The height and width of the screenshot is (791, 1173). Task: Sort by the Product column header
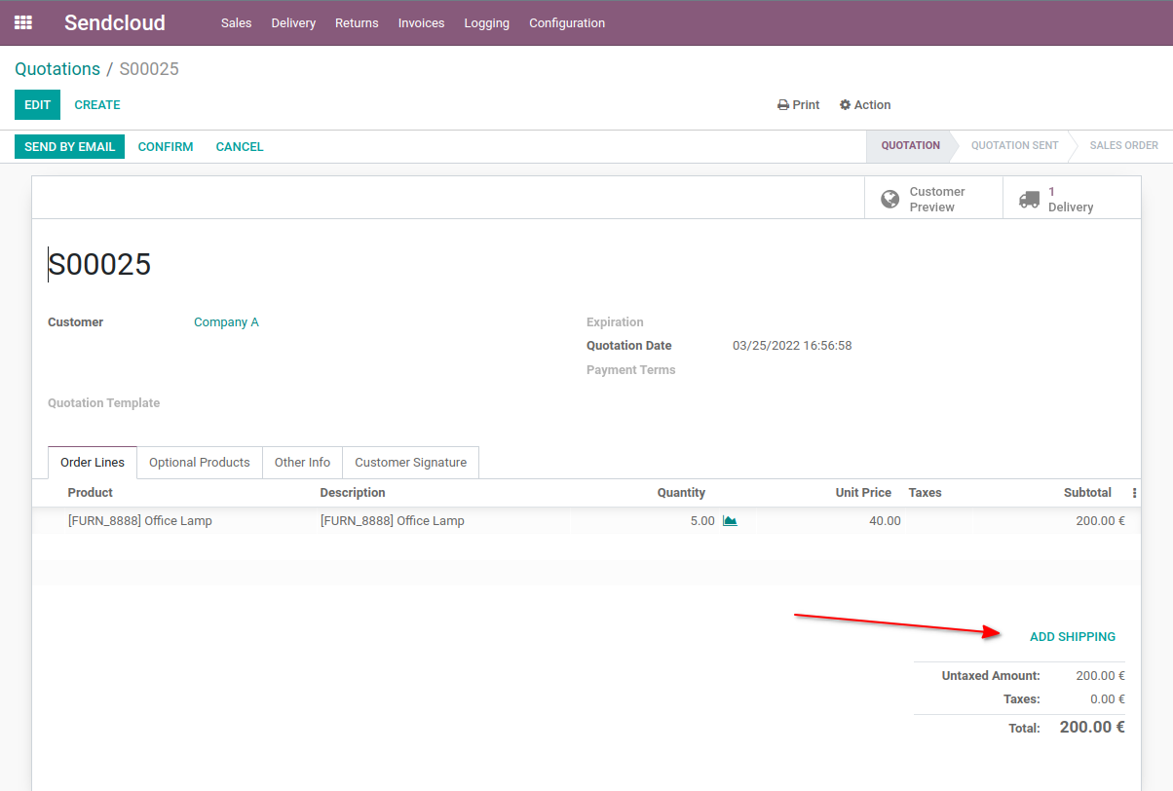pos(91,493)
